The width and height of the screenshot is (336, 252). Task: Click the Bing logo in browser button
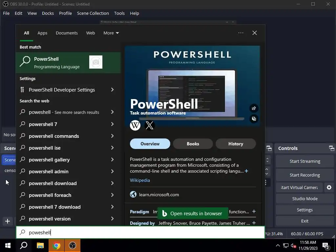click(x=165, y=213)
